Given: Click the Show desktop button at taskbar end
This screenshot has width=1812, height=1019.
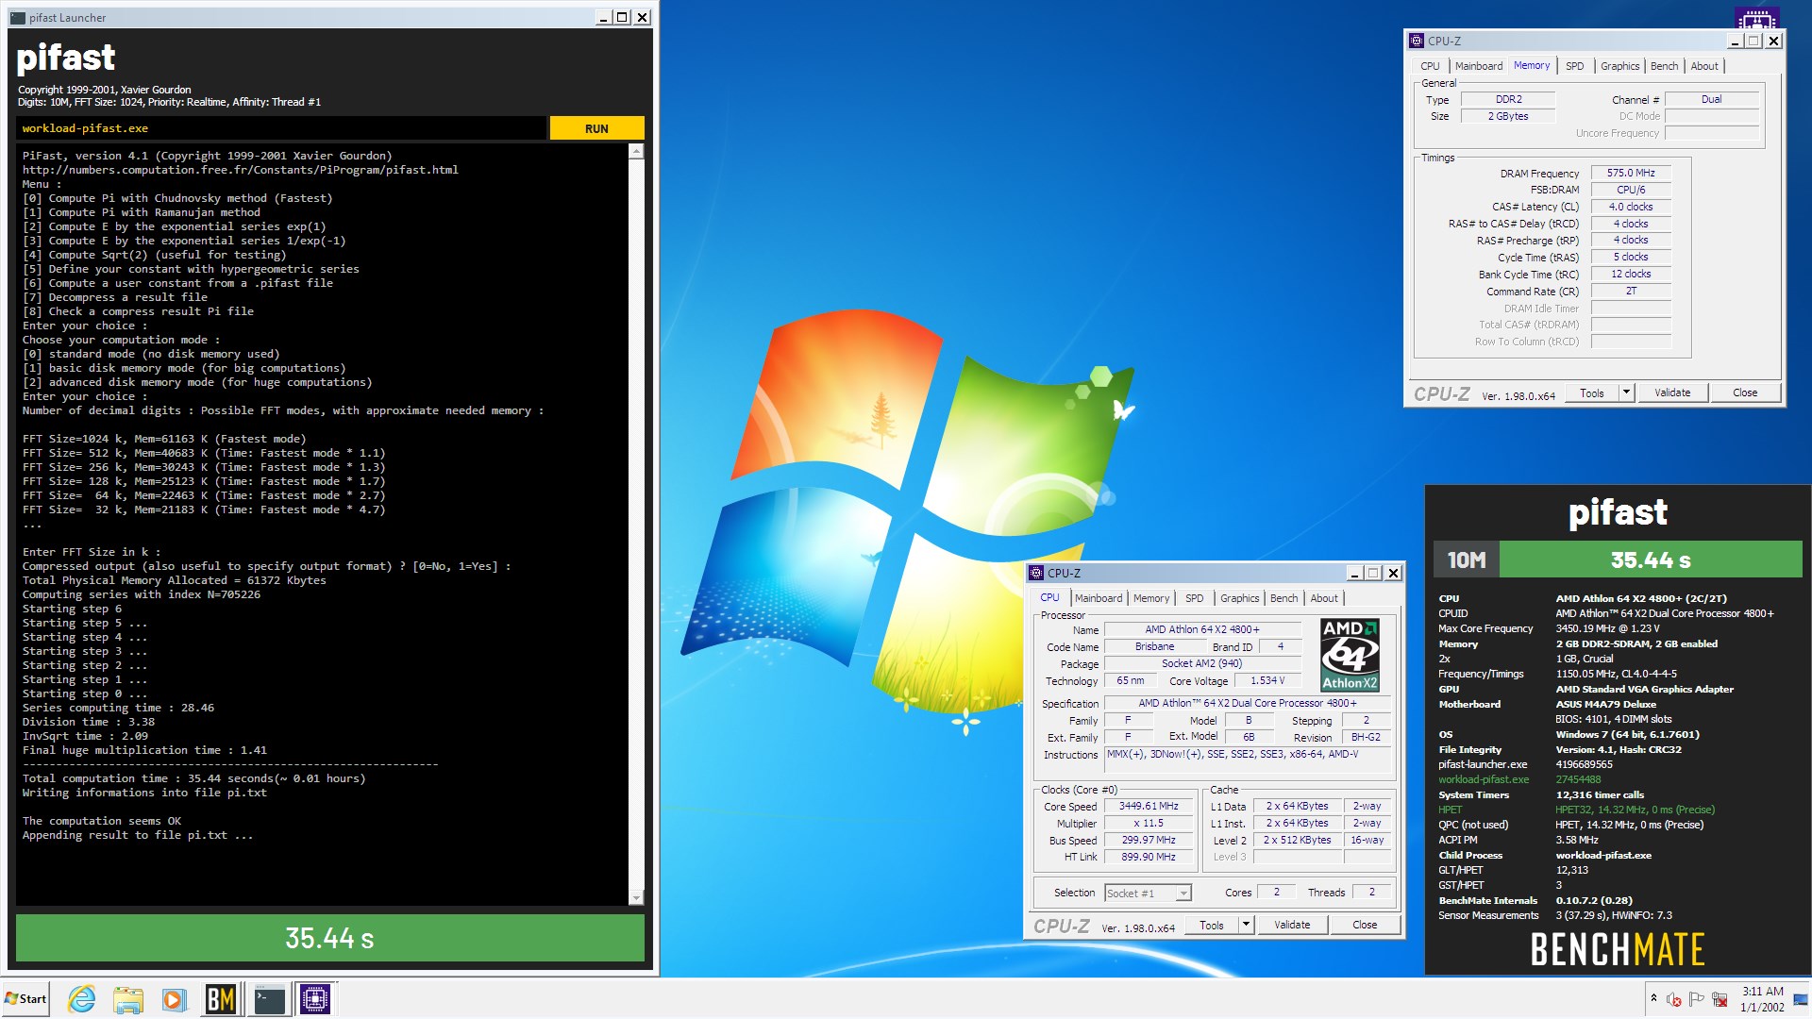Looking at the screenshot, I should [x=1802, y=999].
